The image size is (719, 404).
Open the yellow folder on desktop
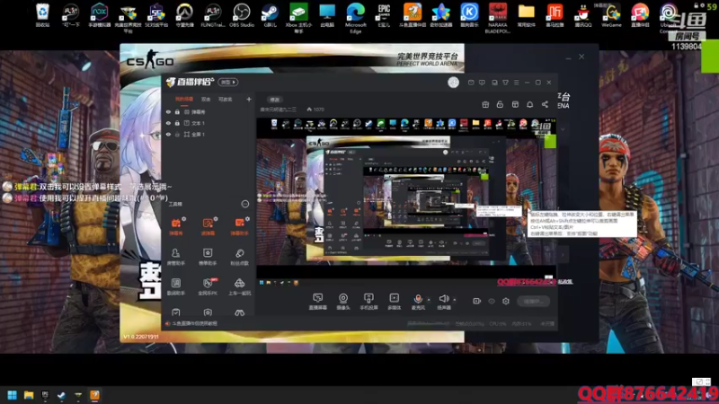pos(526,15)
